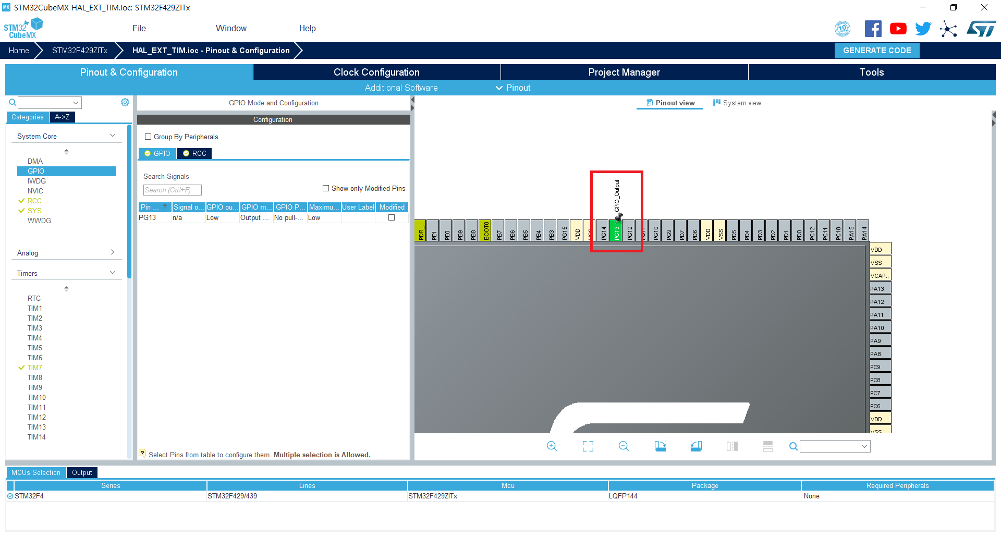The height and width of the screenshot is (537, 1001).
Task: Zoom in on the chip pinout
Action: click(552, 446)
